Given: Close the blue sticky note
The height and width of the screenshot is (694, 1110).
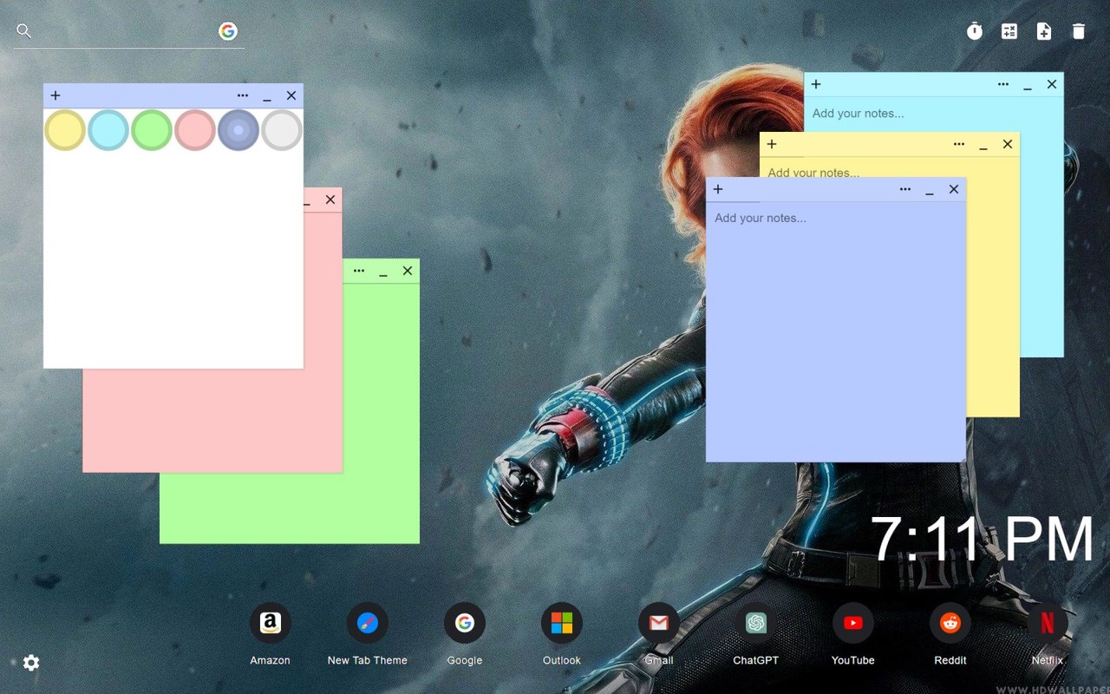Looking at the screenshot, I should click(954, 189).
